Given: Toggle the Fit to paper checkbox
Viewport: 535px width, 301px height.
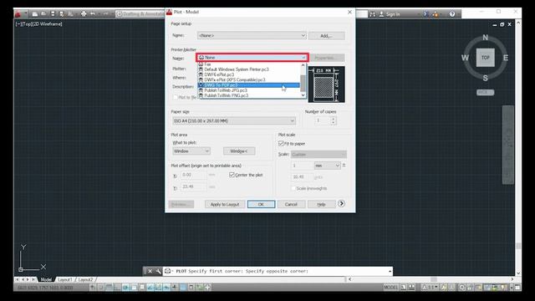Looking at the screenshot, I should click(x=281, y=143).
